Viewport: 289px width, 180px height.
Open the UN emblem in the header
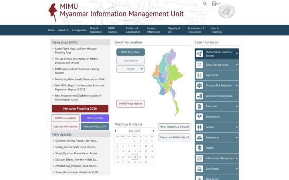pos(226,11)
